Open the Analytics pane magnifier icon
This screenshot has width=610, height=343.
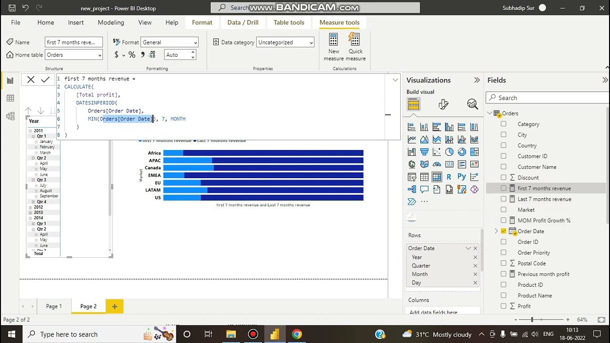[x=472, y=104]
